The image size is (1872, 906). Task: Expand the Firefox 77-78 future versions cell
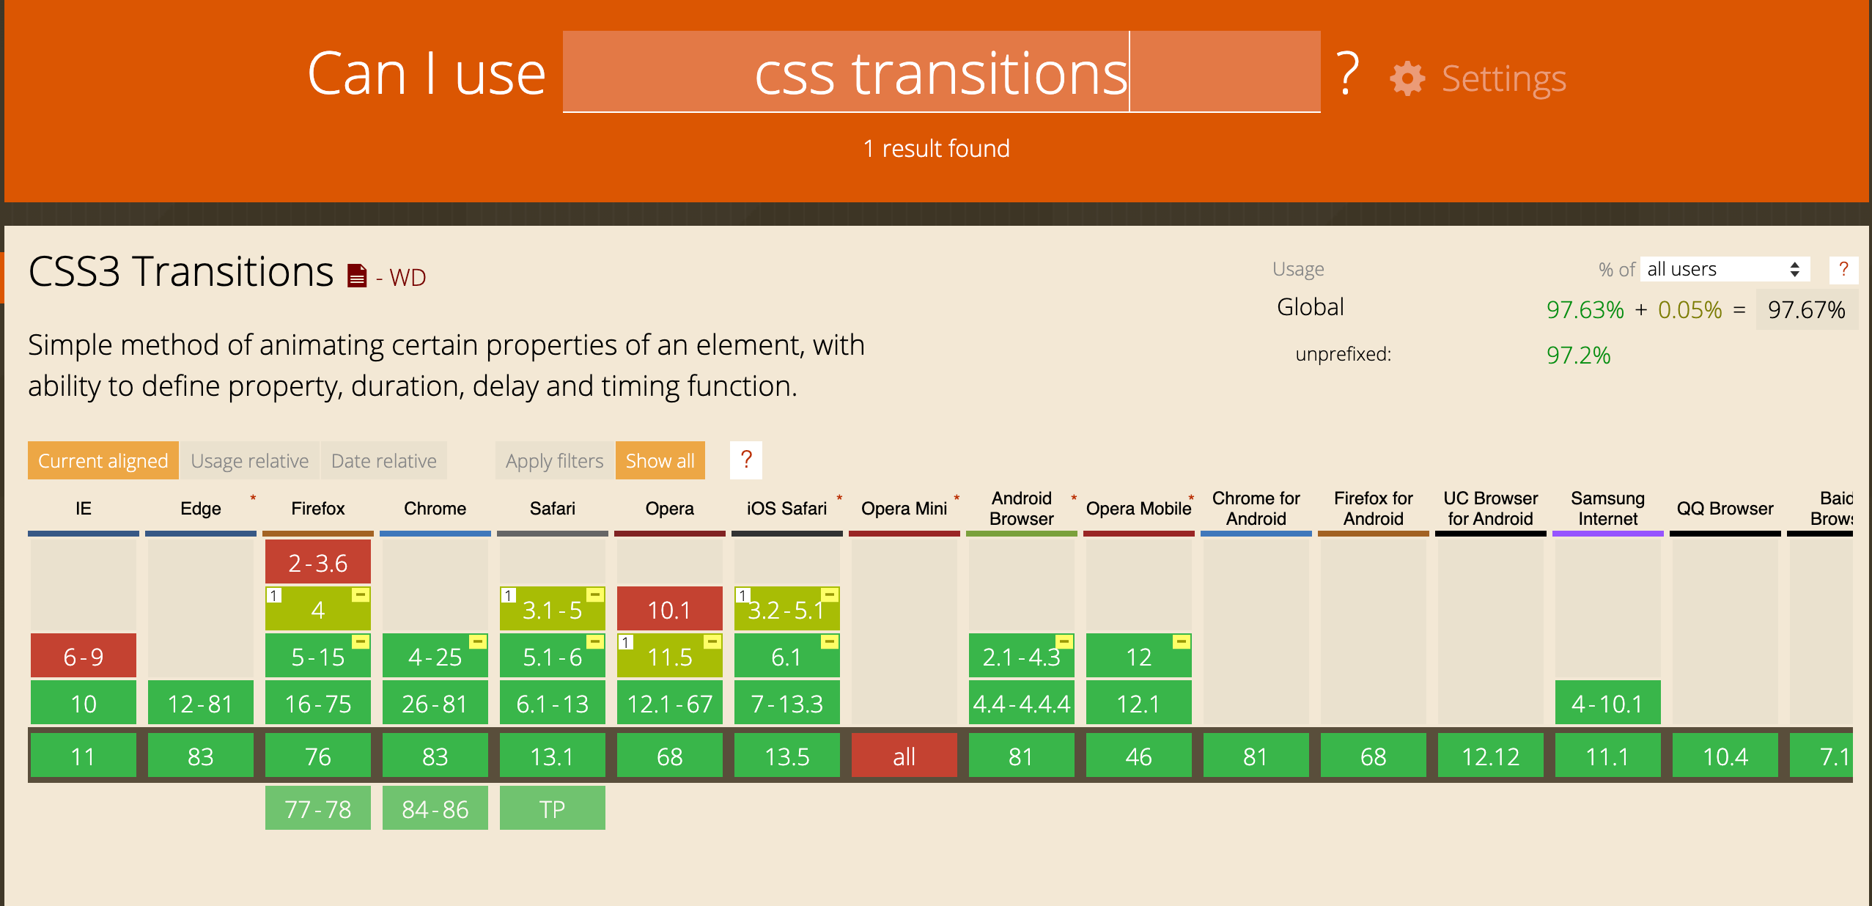coord(317,809)
